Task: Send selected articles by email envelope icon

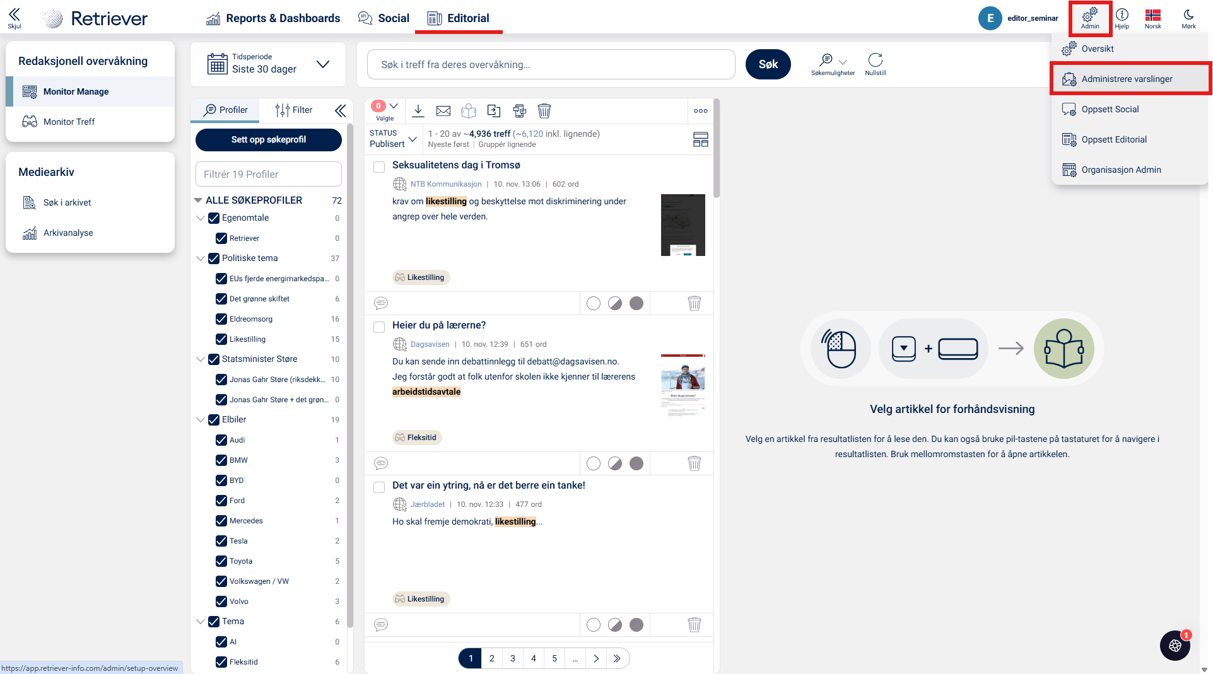Action: 443,111
